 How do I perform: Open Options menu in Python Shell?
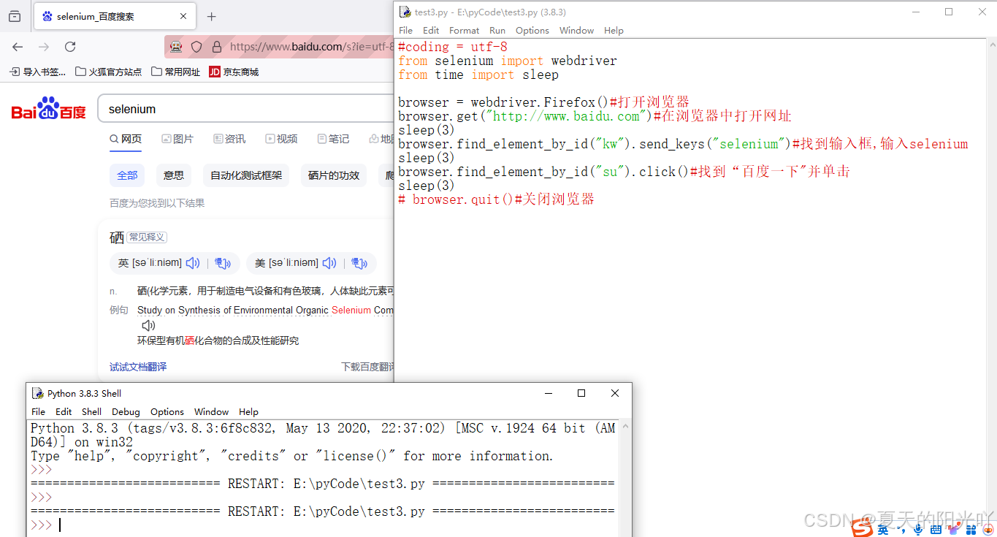[x=167, y=412]
